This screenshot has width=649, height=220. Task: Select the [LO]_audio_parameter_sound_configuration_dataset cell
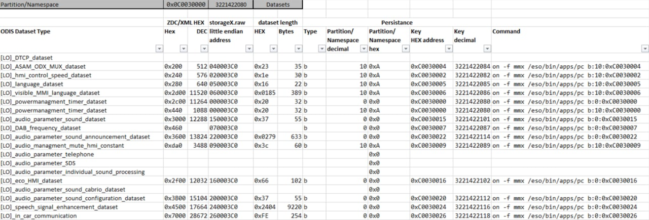point(82,198)
